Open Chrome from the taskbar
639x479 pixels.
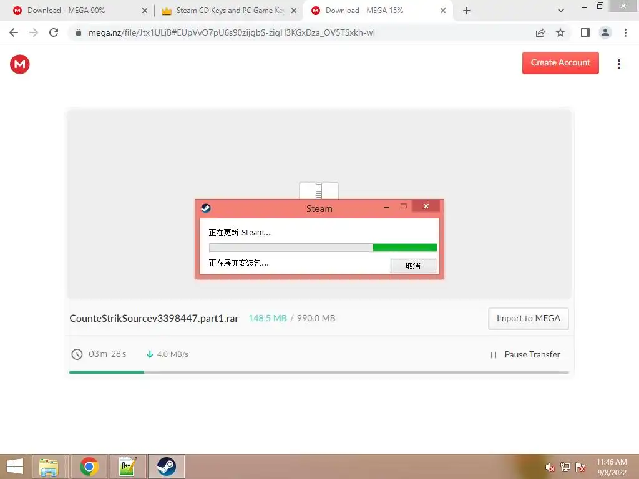(x=89, y=467)
